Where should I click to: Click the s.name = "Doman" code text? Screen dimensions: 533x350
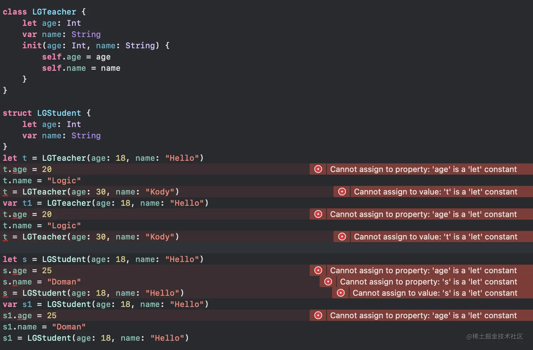pos(42,282)
